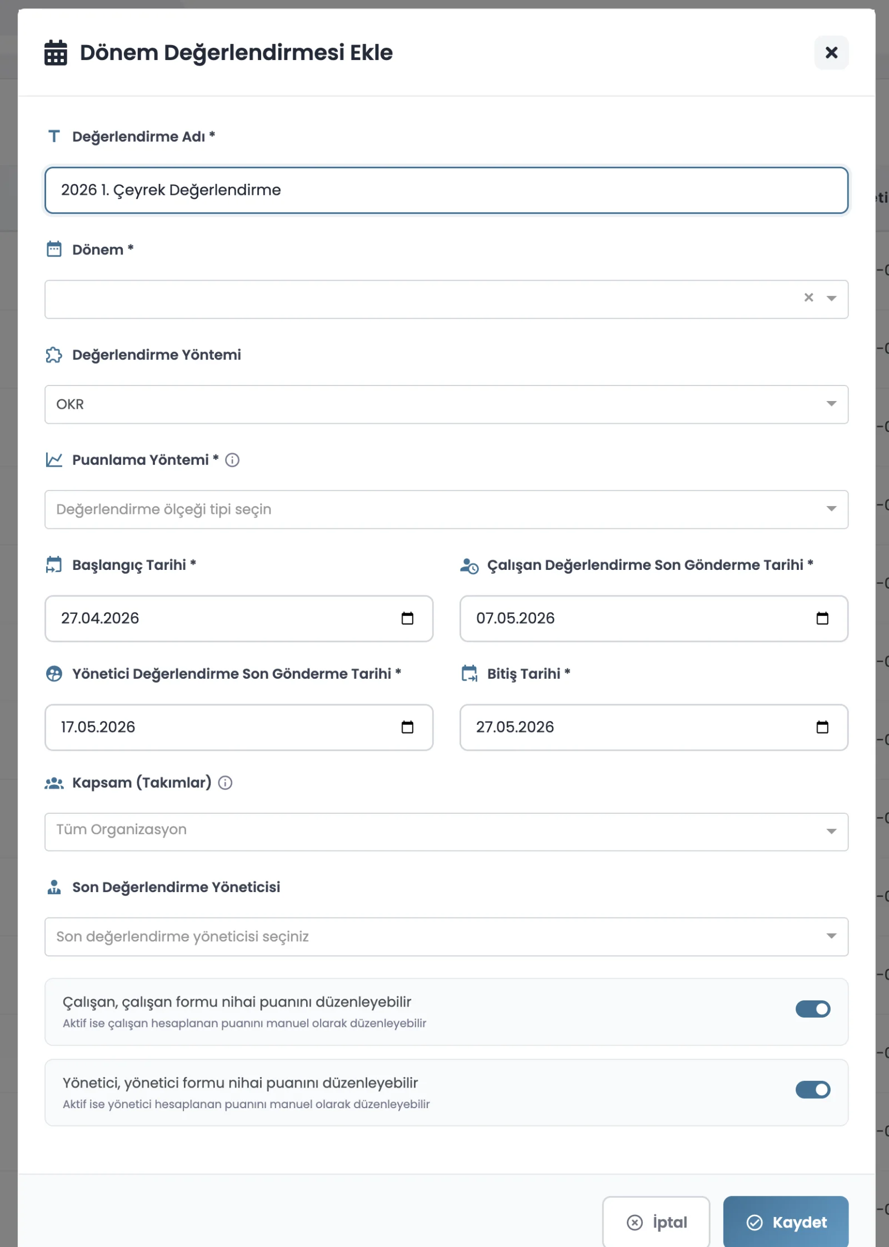
Task: Expand the Tüm Organizasyon scope dropdown
Action: tap(446, 832)
